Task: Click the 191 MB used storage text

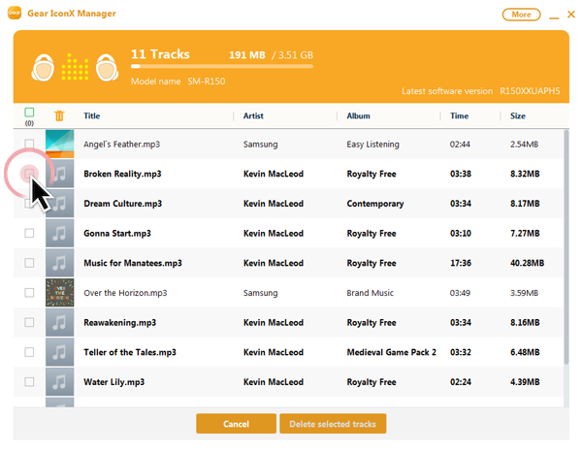Action: click(247, 55)
